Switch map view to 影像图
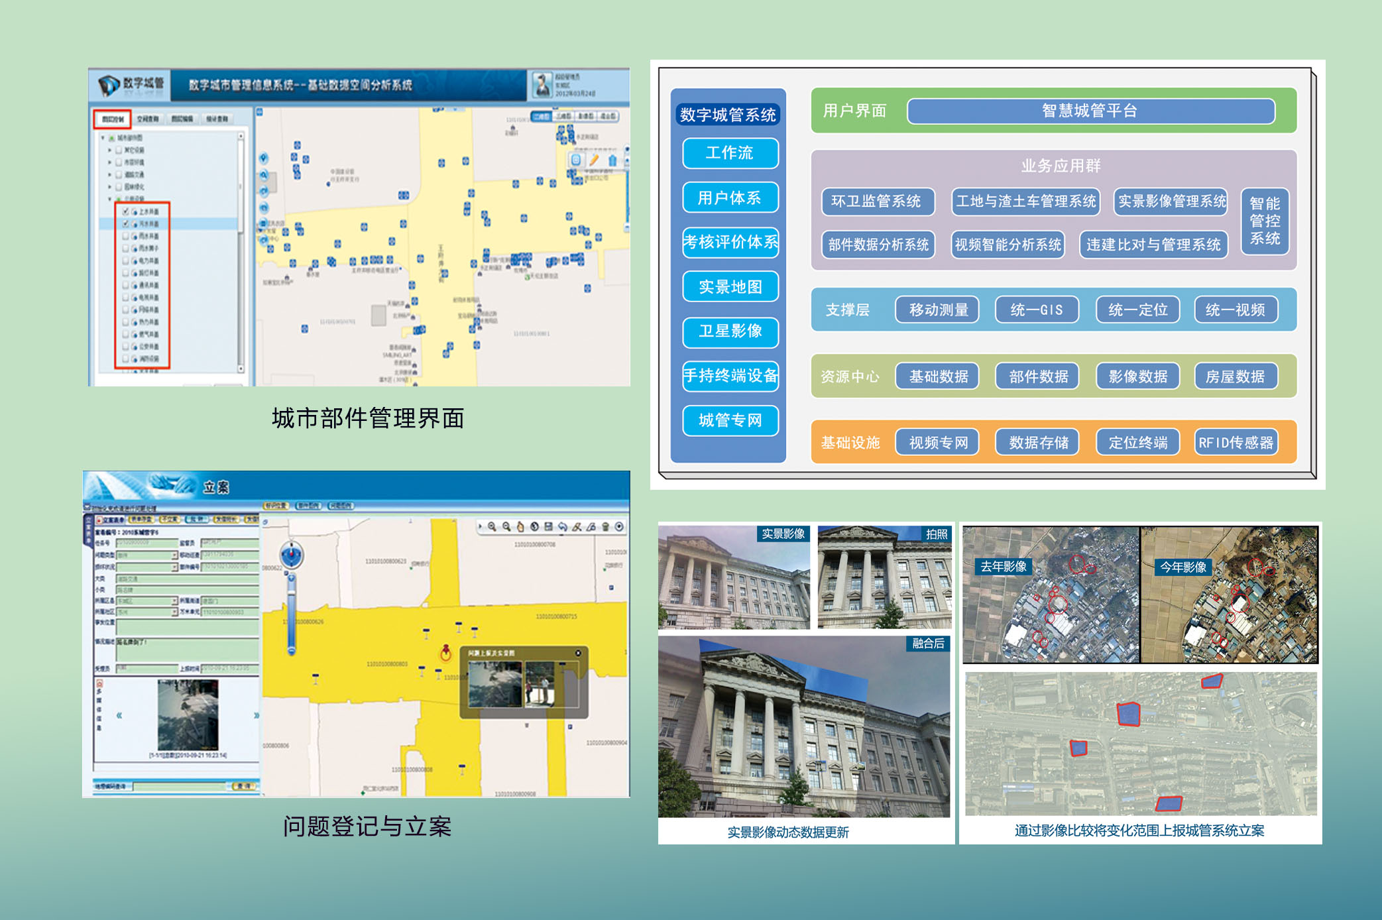This screenshot has width=1382, height=920. coord(585,116)
